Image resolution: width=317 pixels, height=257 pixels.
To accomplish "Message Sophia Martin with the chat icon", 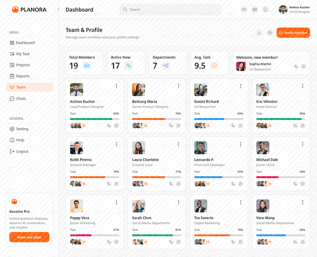I will (x=304, y=66).
